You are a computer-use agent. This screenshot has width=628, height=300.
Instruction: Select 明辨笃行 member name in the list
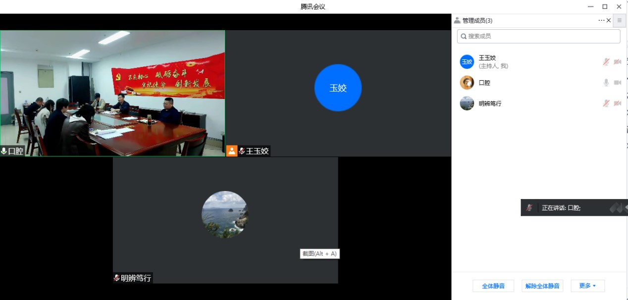(x=490, y=103)
